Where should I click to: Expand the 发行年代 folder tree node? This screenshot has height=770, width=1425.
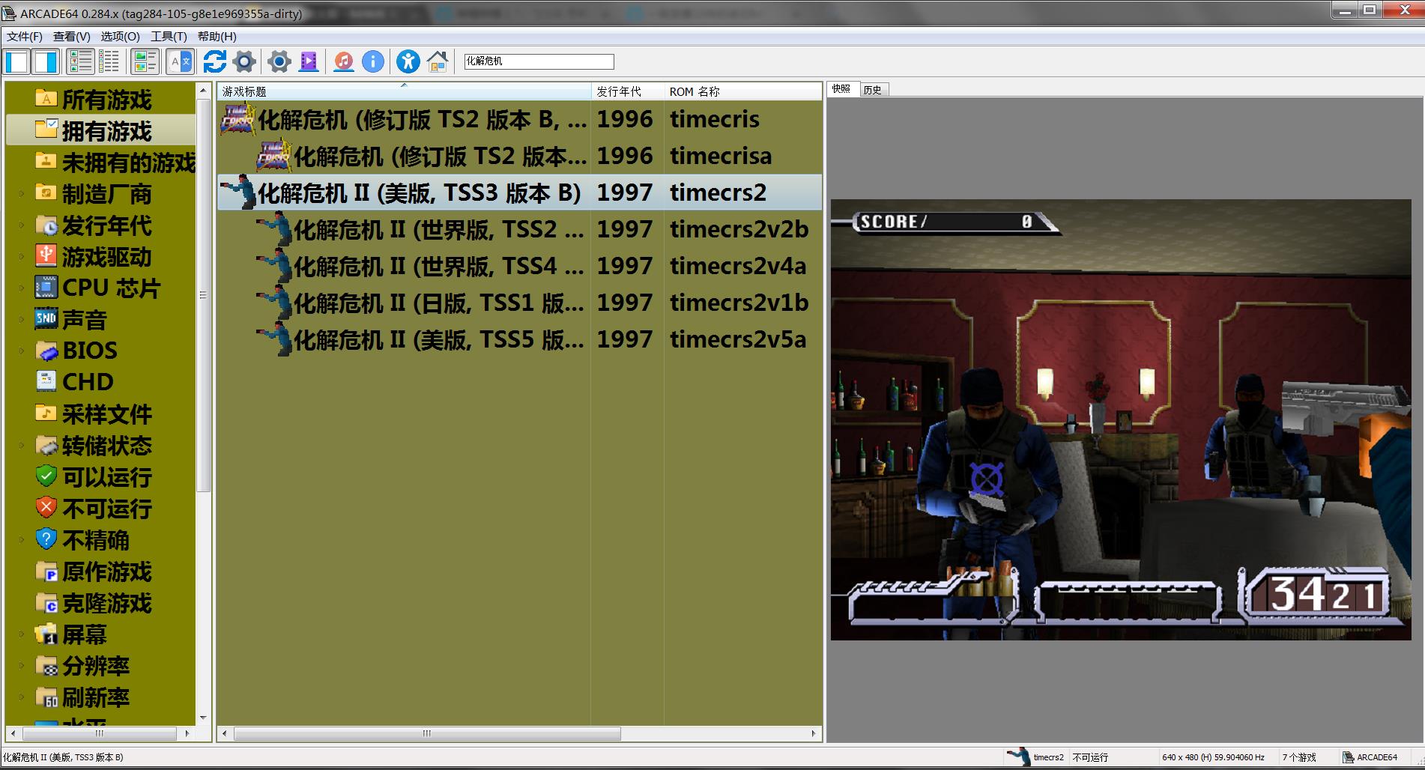(22, 225)
